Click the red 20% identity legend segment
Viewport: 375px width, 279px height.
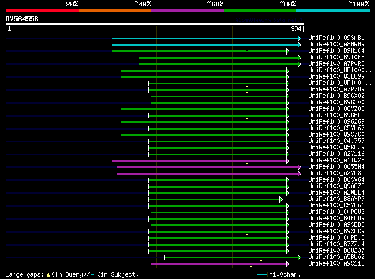pos(42,11)
